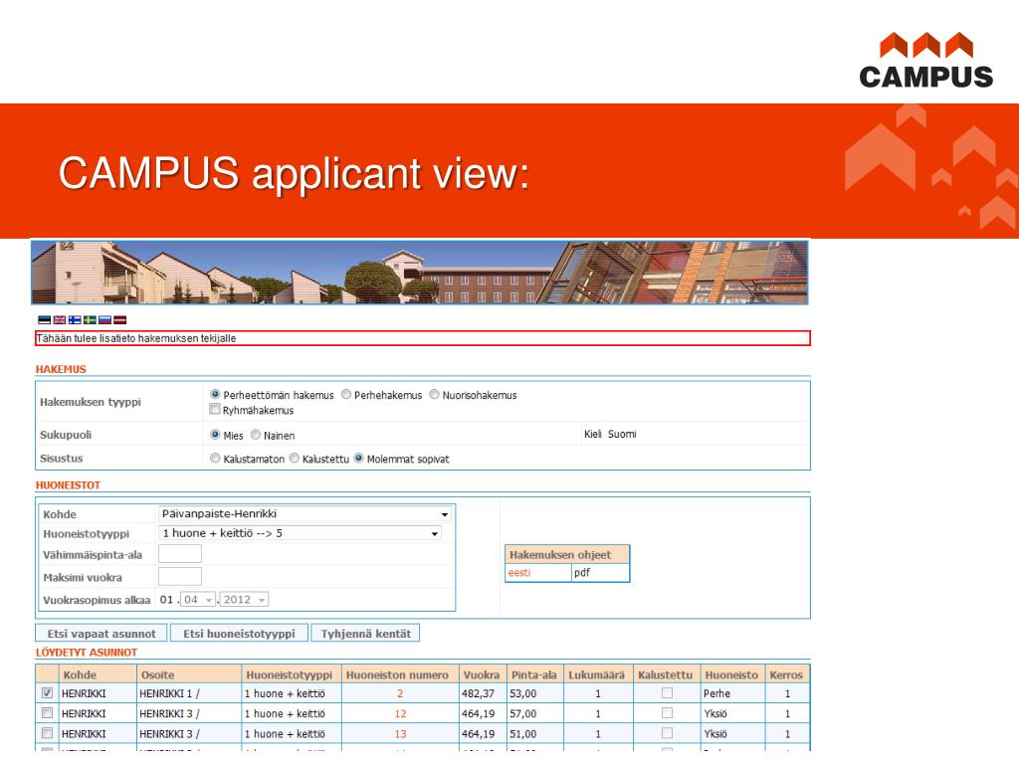Sort by the Huoneisto column header
This screenshot has height=764, width=1019.
coord(731,675)
